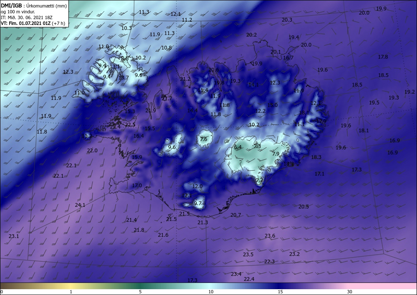The height and width of the screenshot is (295, 417).
Task: Click the 7.9 value on the glacier
Action: (x=276, y=154)
